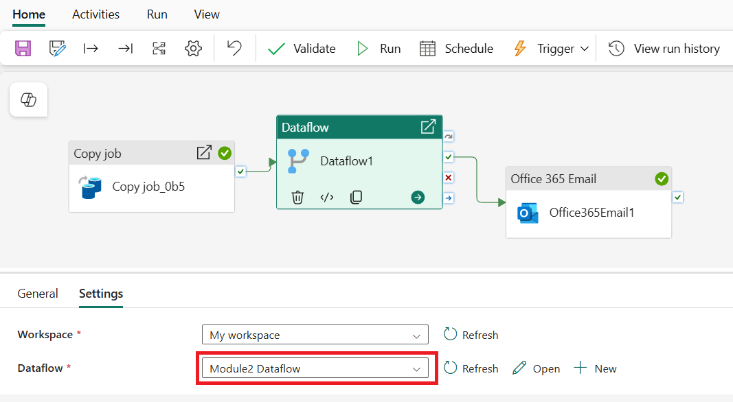Click green arrow circle on Dataflow activity

click(418, 198)
